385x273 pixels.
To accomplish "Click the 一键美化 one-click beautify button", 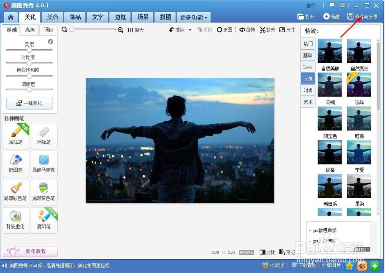I will [x=30, y=103].
